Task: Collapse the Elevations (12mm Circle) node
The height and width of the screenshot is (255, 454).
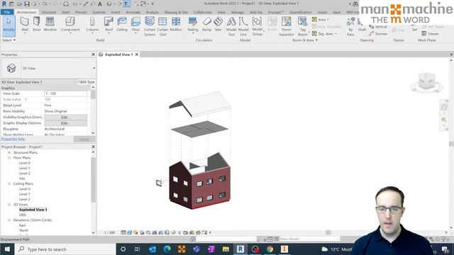Action: point(9,220)
